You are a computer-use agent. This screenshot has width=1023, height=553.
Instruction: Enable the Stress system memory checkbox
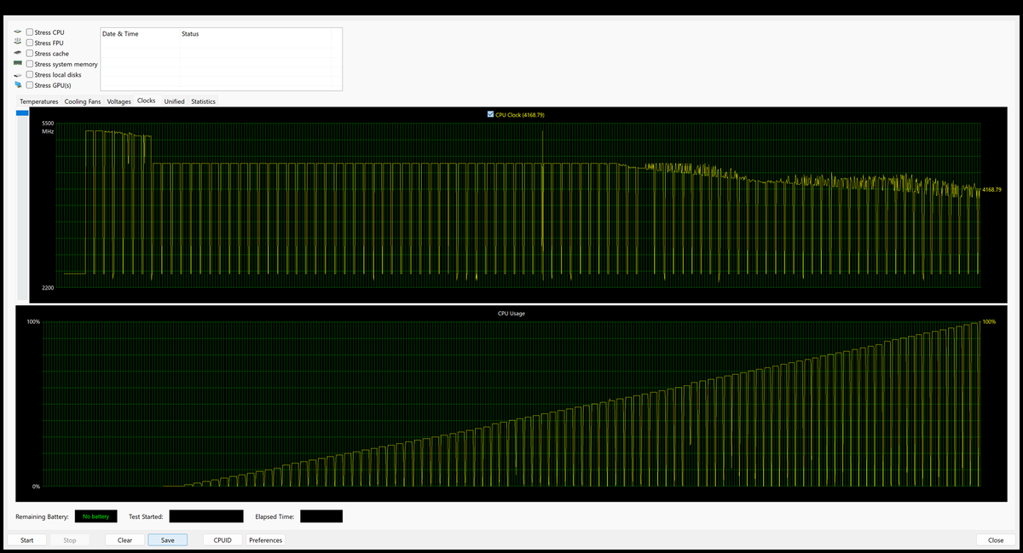29,63
